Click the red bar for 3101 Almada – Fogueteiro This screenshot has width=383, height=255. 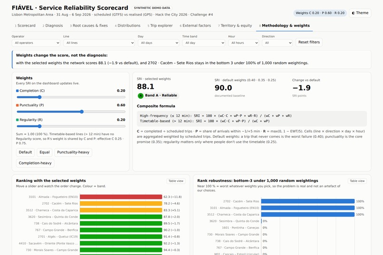click(x=121, y=197)
